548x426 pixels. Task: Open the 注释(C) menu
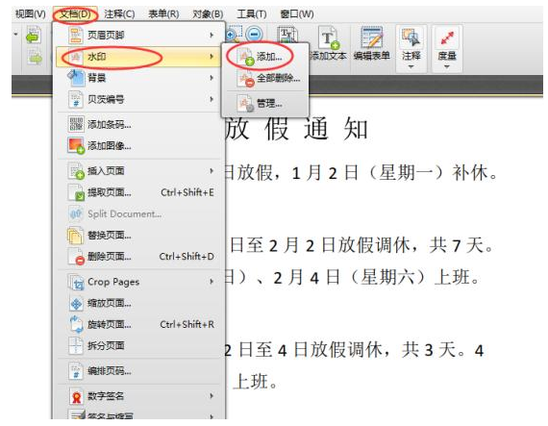119,14
